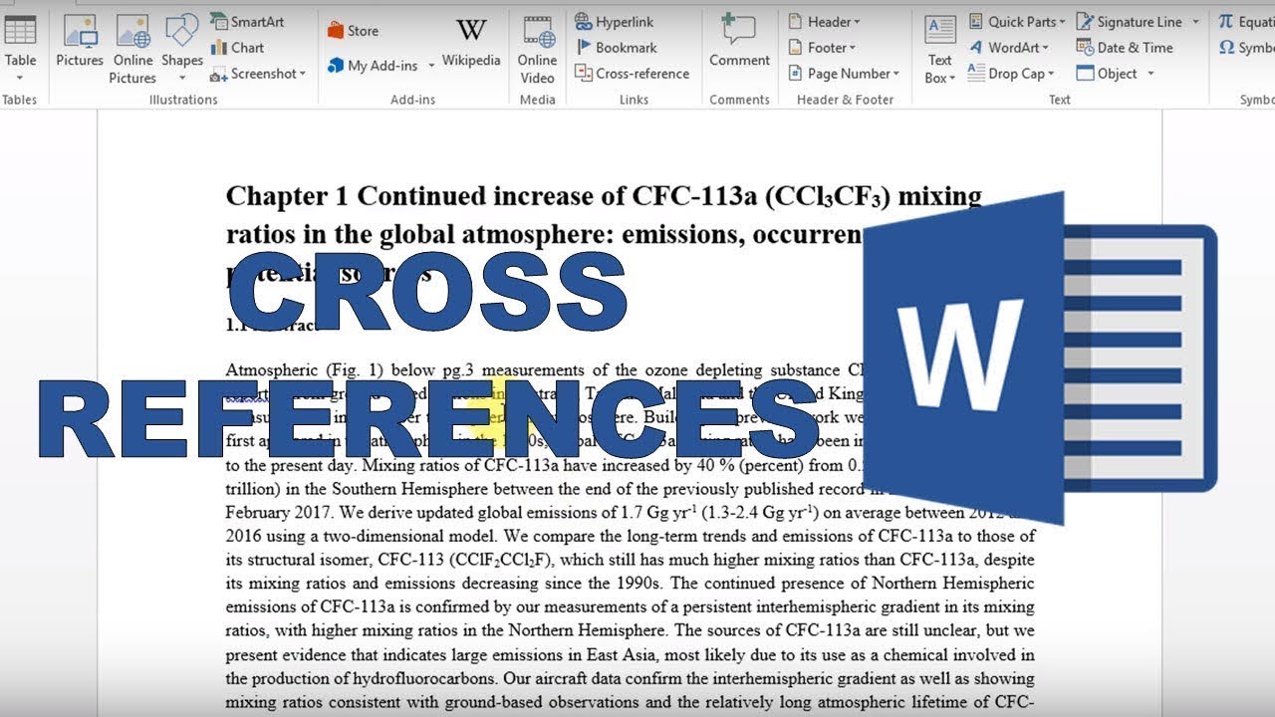The width and height of the screenshot is (1275, 717).
Task: Expand the WordArt dropdown arrow
Action: pyautogui.click(x=1046, y=48)
